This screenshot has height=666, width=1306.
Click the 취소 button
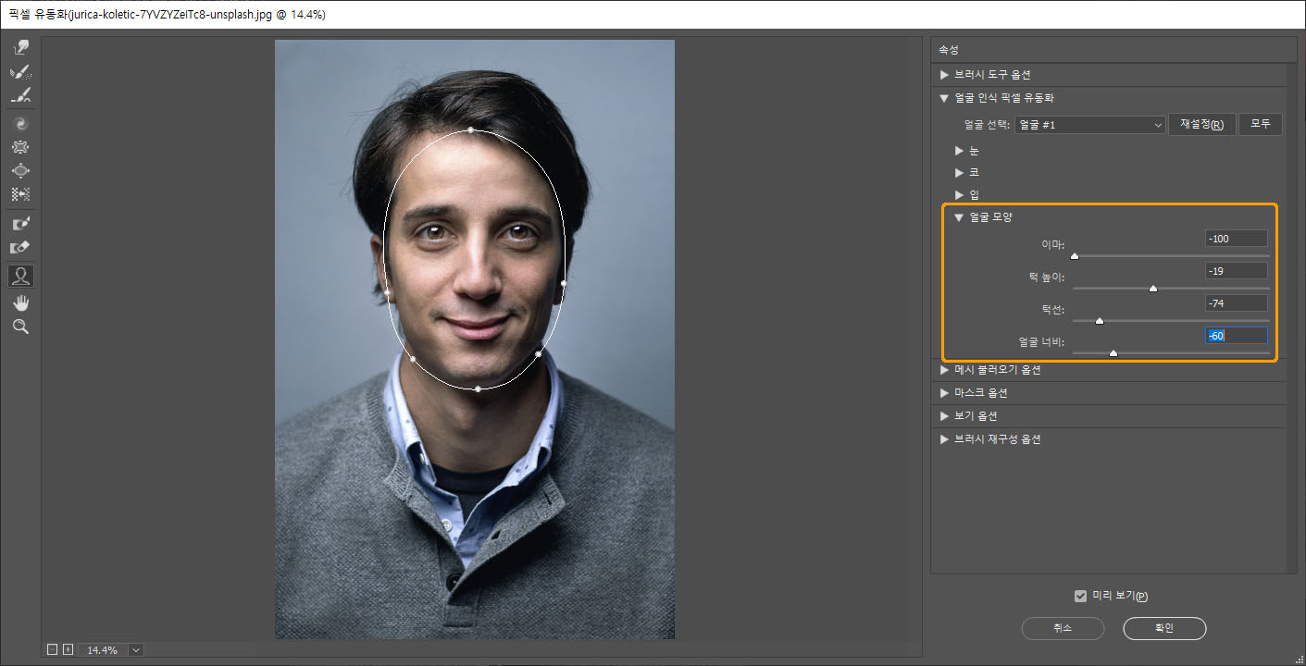point(1063,628)
